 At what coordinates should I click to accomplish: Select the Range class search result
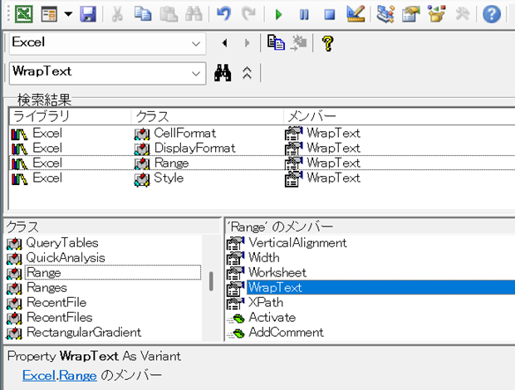pos(262,163)
